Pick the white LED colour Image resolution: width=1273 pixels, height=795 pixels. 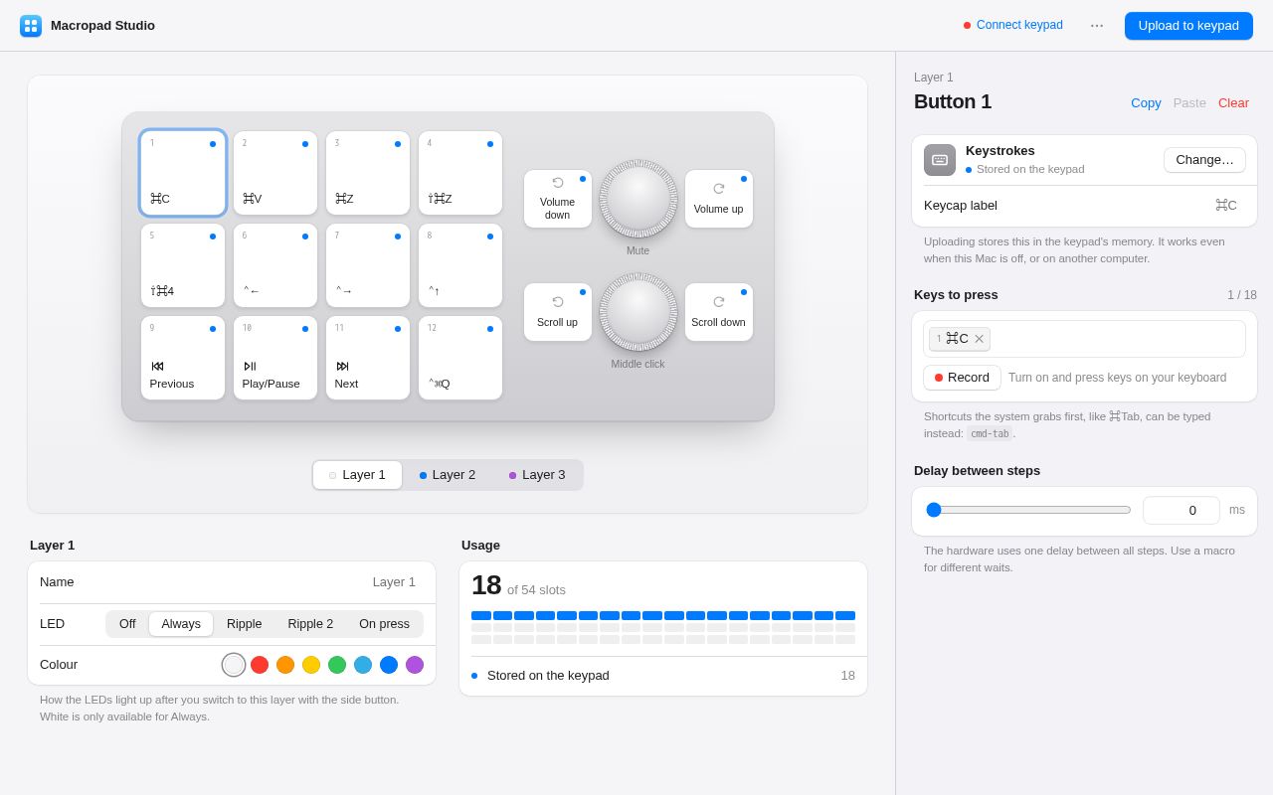tap(234, 665)
